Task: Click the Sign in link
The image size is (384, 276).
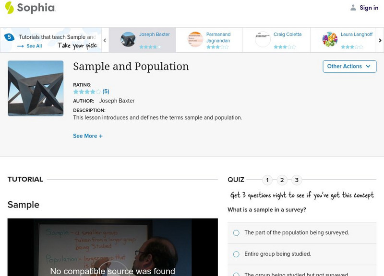Action: (369, 8)
